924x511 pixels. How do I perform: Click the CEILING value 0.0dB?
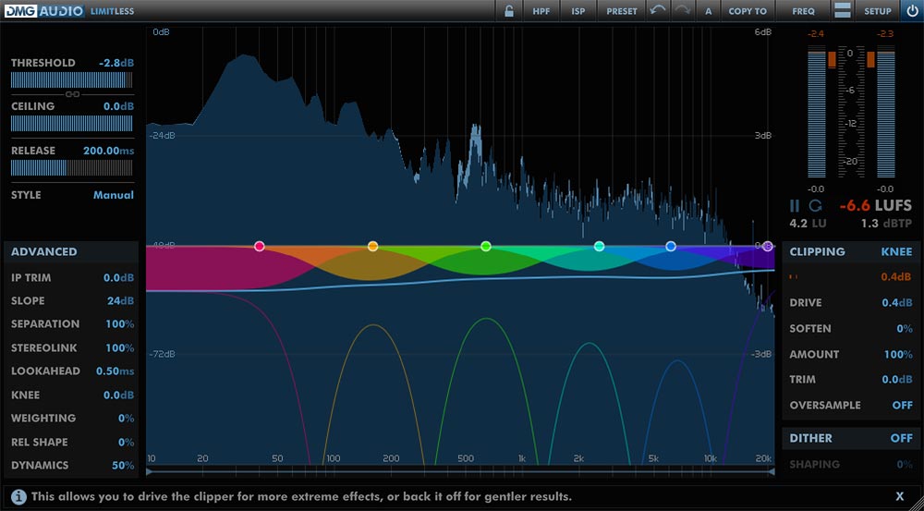click(x=118, y=106)
